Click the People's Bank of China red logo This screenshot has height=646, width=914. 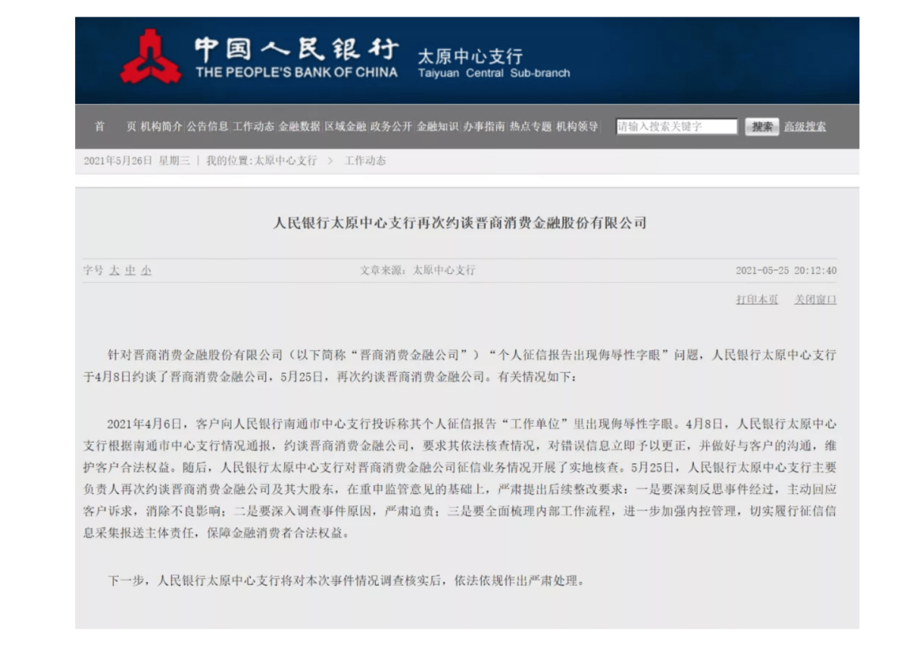click(151, 56)
